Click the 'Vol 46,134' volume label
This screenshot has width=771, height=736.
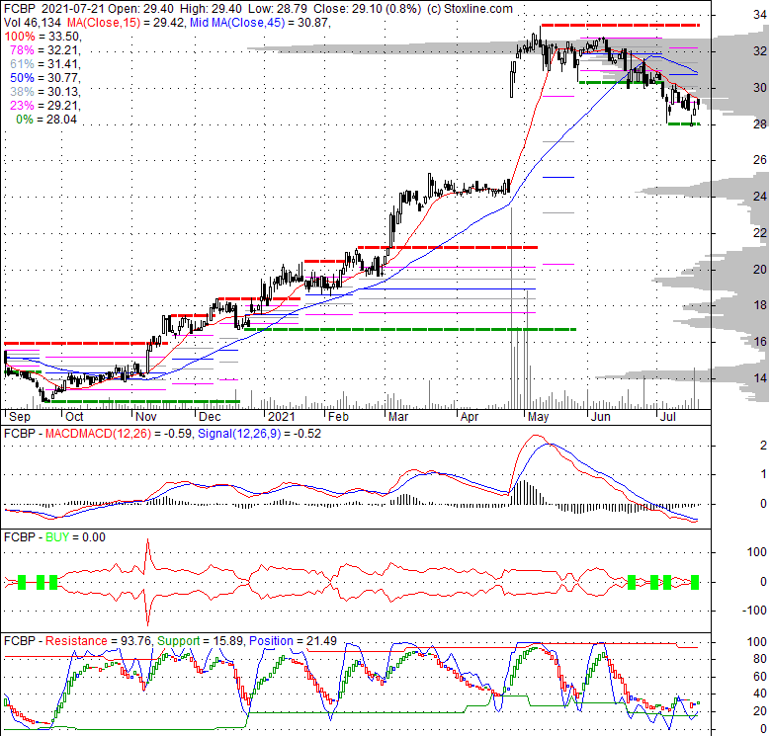pyautogui.click(x=33, y=23)
